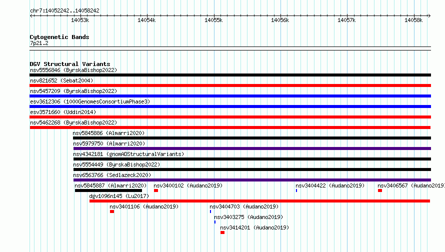Viewport: 445px width, 252px height.
Task: Open variant label nsv5556846 (ByrskaBishop2022)
Action: [73, 70]
